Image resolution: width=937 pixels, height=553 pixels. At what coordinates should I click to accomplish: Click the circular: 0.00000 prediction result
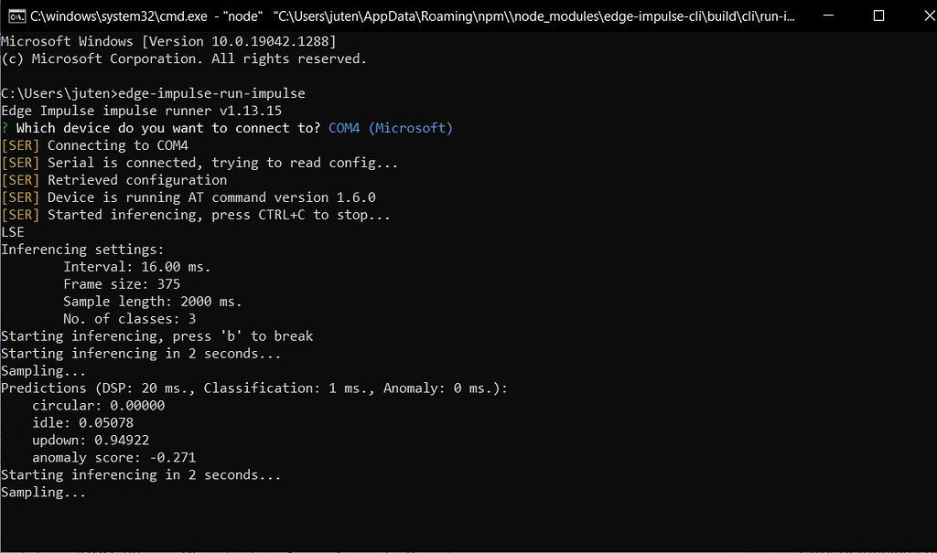tap(99, 405)
